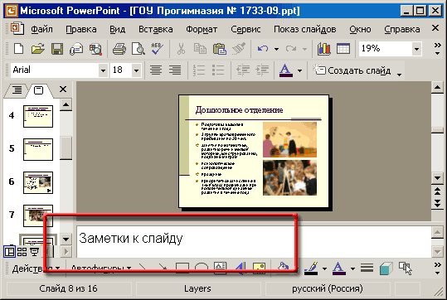Click the spelling check icon
The width and height of the screenshot is (447, 300).
[x=157, y=49]
